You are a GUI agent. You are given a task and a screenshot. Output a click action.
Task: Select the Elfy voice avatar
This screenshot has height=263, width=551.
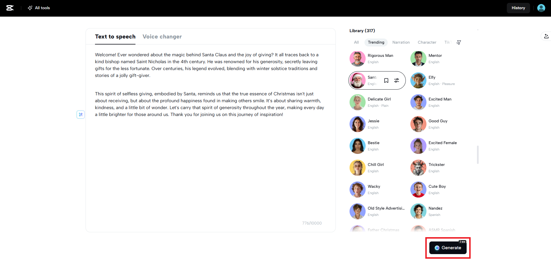pyautogui.click(x=418, y=80)
